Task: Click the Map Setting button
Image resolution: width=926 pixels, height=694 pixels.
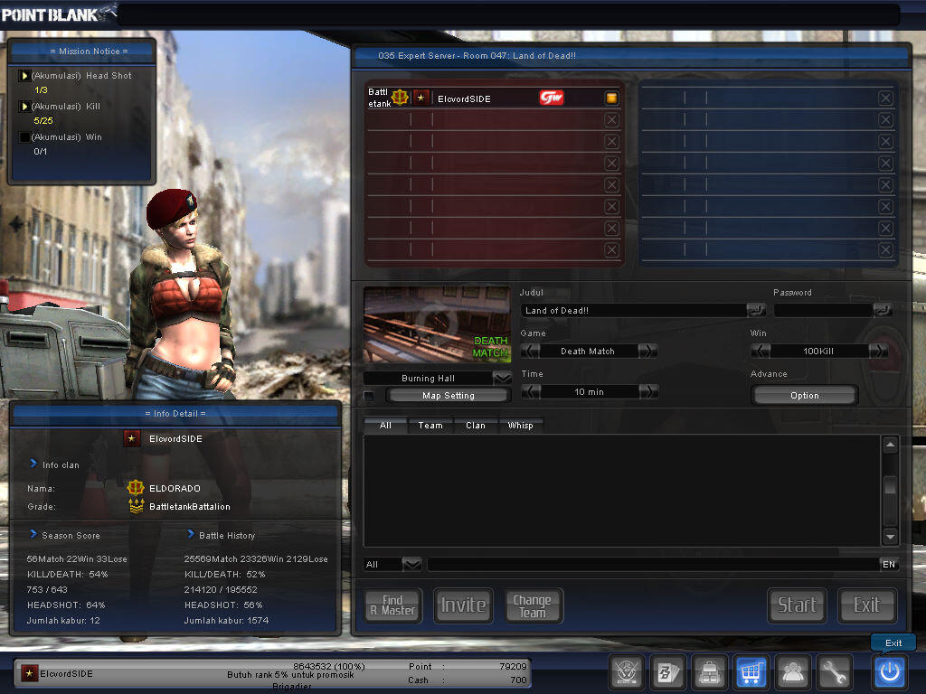Action: click(449, 396)
